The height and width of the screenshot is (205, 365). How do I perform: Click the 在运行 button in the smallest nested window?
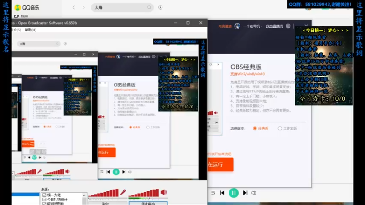click(28, 144)
